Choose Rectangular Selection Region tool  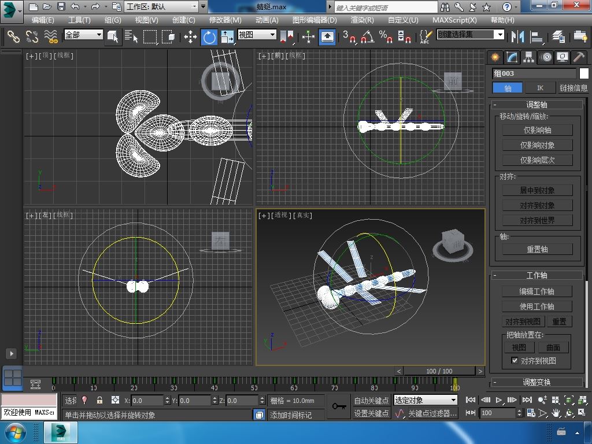tap(150, 36)
